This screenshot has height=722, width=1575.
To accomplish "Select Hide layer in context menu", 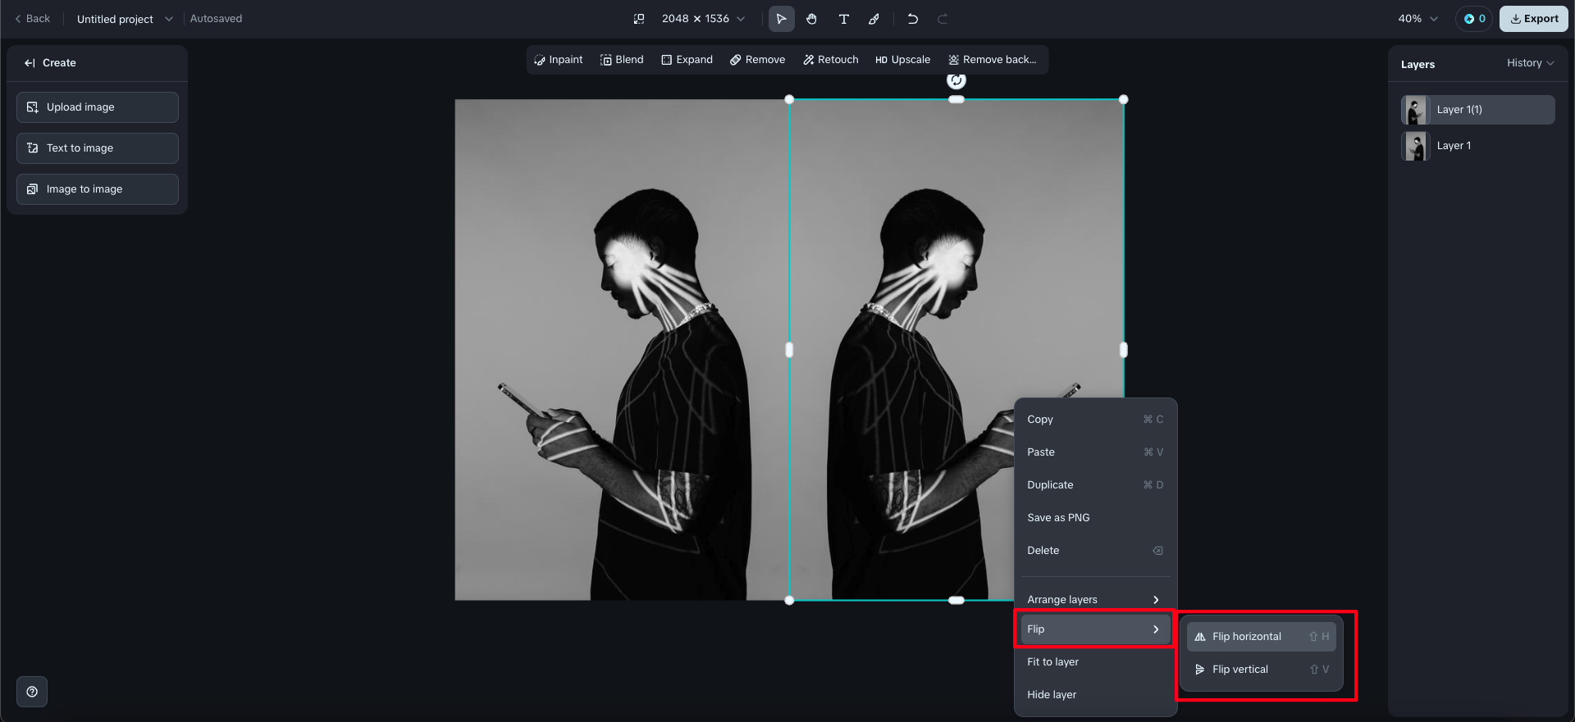I will tap(1052, 695).
